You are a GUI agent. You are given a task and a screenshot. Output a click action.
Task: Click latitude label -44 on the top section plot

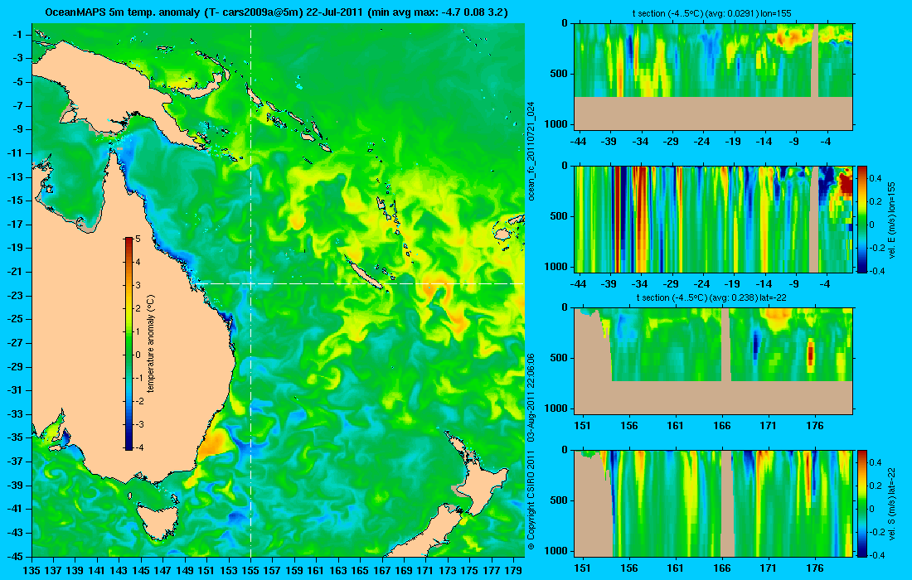578,141
